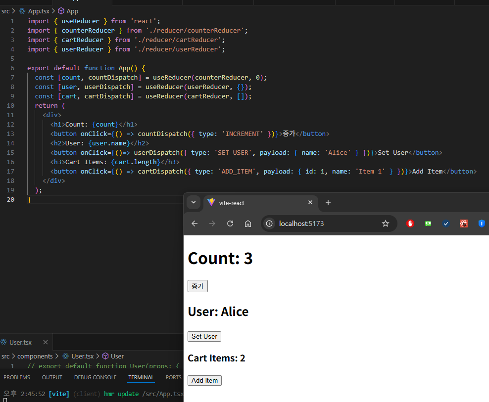This screenshot has width=489, height=402.
Task: Click the Add Item button
Action: [x=204, y=380]
